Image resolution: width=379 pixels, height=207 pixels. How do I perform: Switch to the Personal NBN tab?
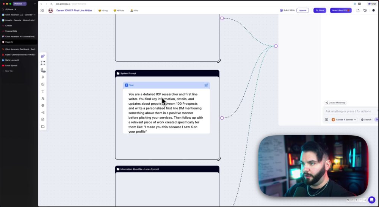[x=19, y=31]
